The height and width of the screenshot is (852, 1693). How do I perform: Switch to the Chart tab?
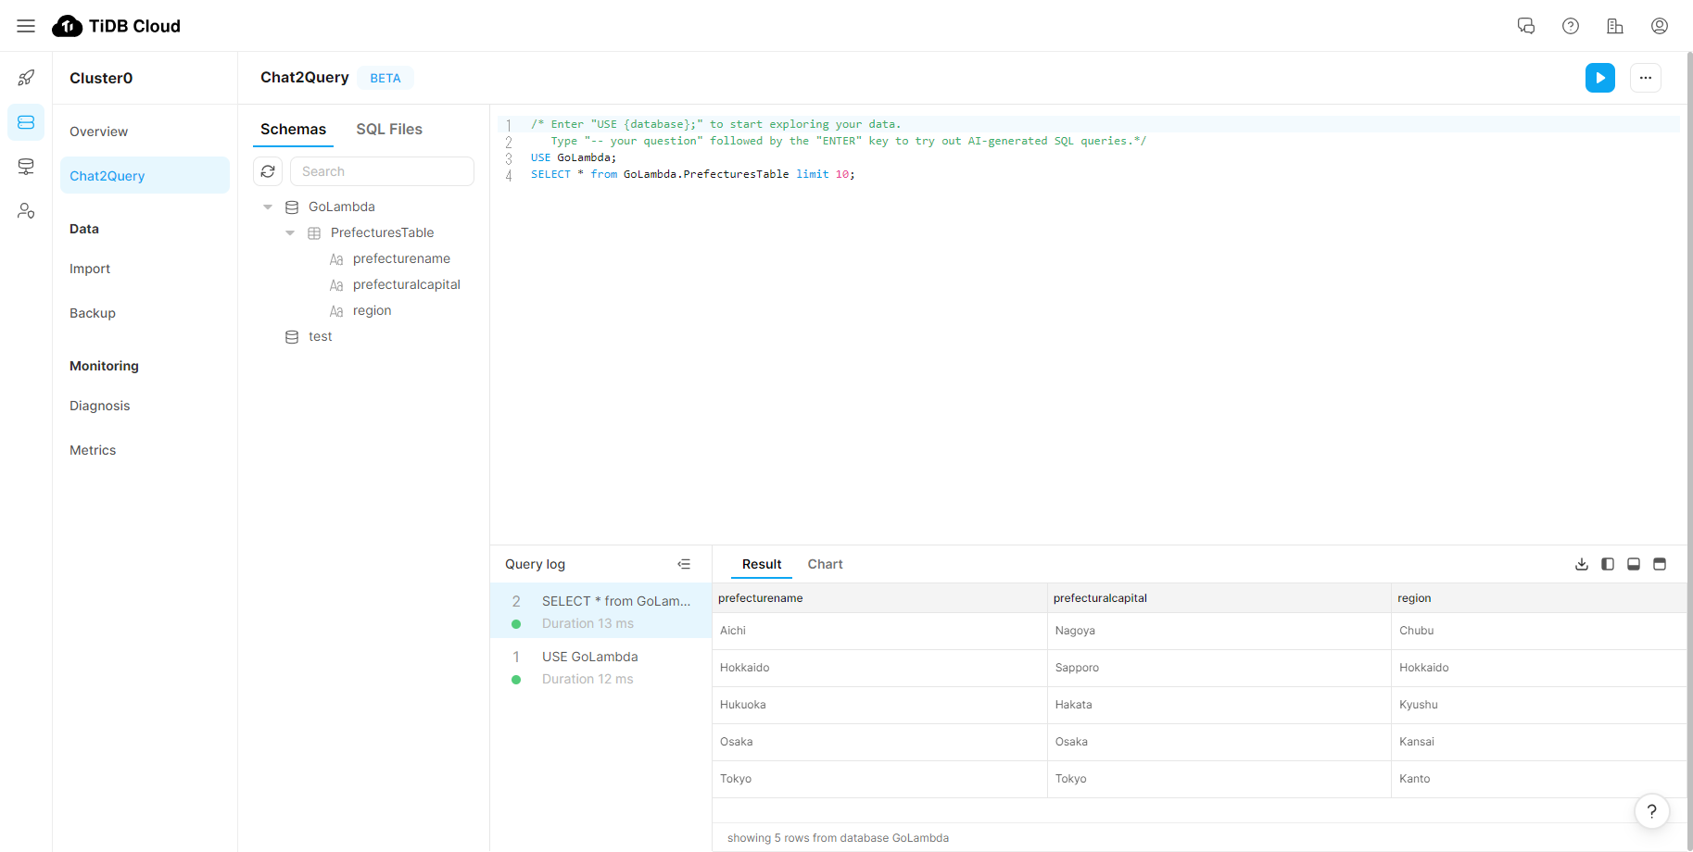point(825,564)
